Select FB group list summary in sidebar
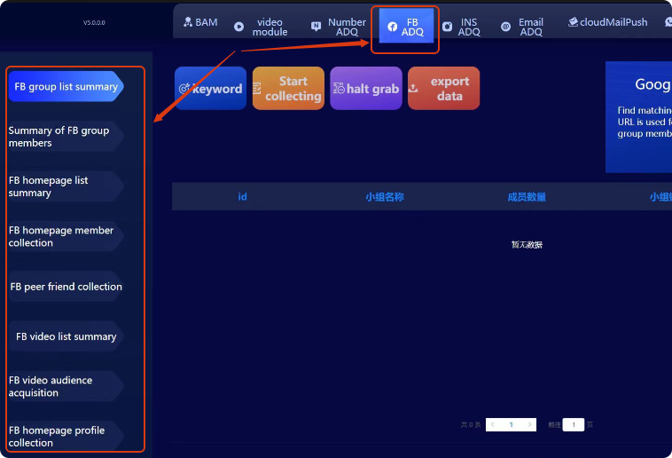Image resolution: width=672 pixels, height=458 pixels. [x=66, y=87]
